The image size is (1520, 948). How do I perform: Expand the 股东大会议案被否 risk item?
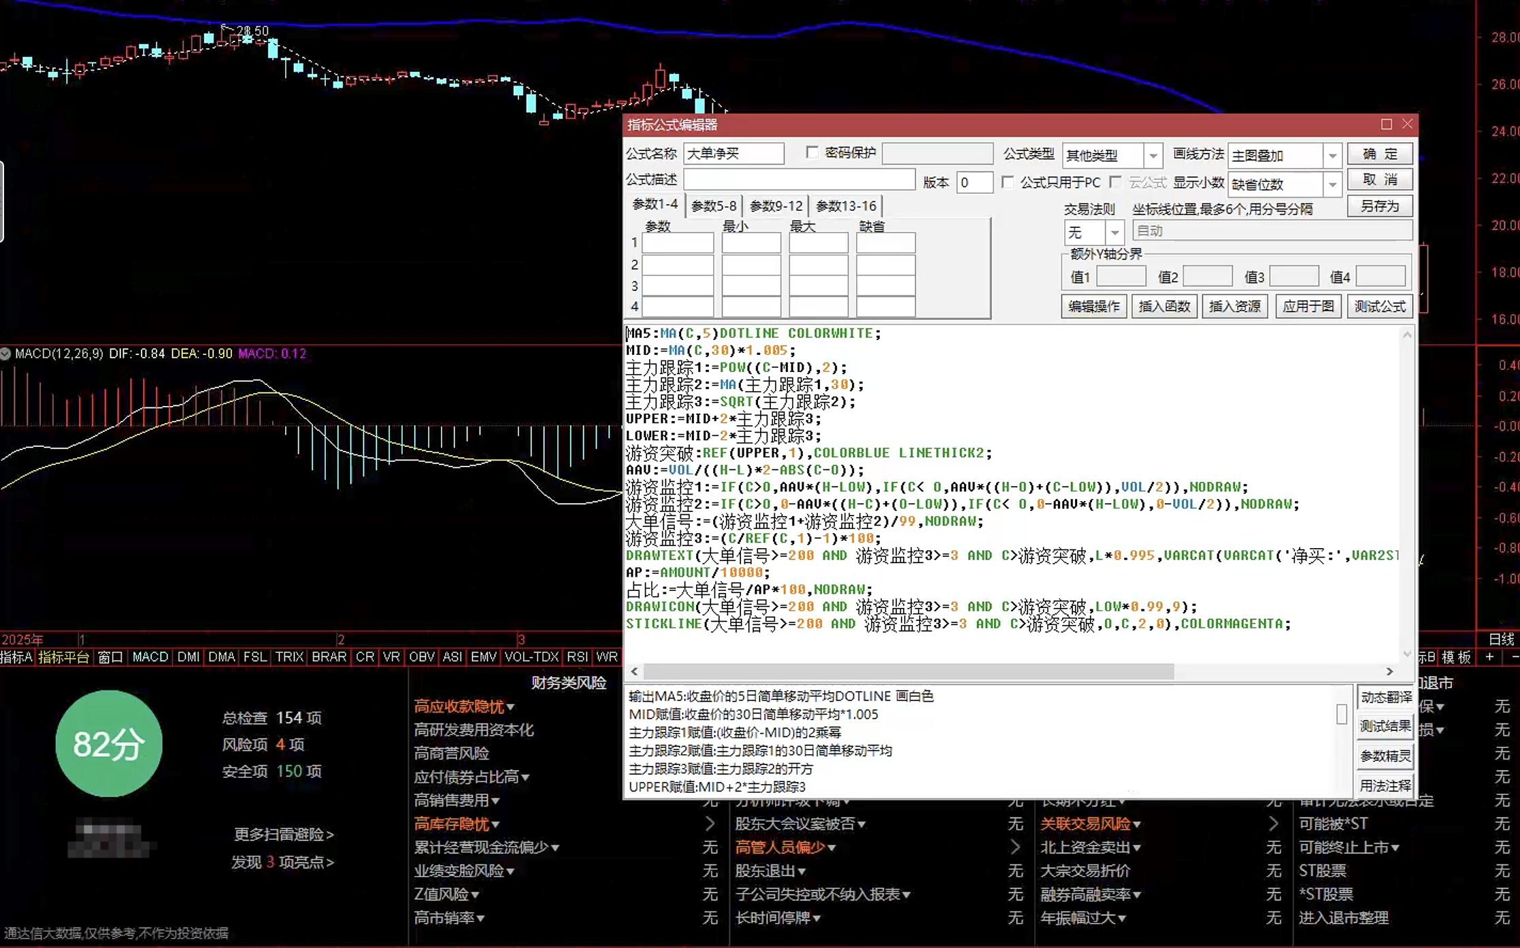click(861, 824)
